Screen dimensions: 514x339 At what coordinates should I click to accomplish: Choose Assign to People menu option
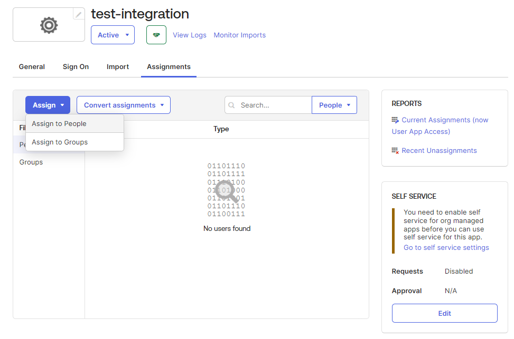pyautogui.click(x=59, y=124)
